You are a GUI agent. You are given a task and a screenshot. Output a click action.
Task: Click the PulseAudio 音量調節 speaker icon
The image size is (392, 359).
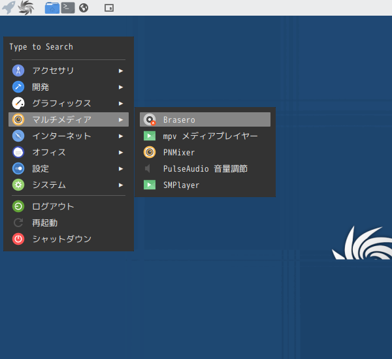(x=150, y=168)
